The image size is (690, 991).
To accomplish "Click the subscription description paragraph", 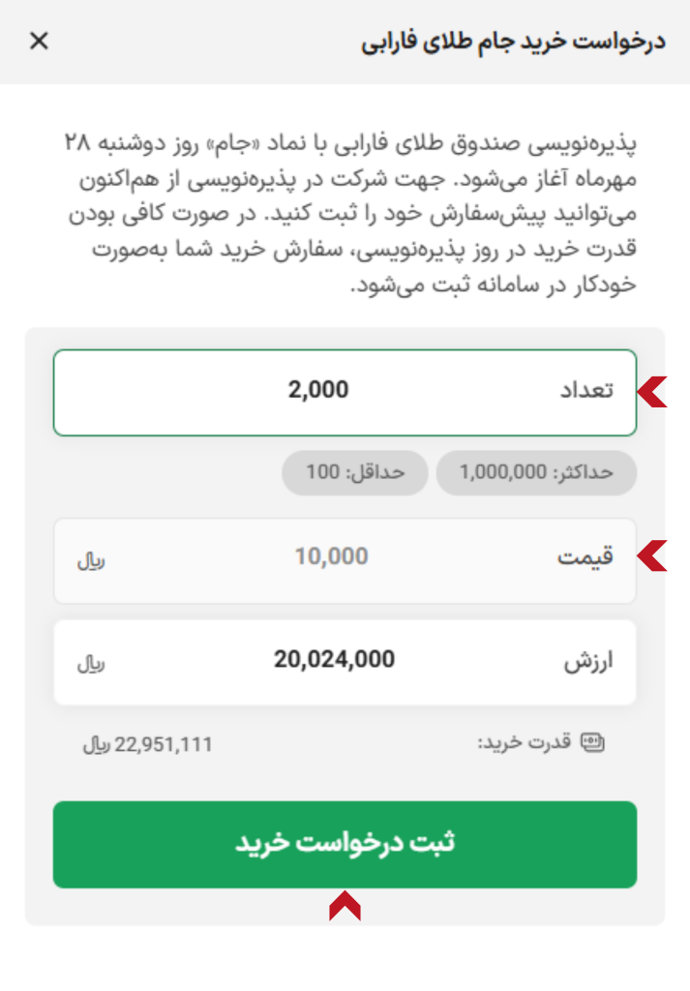I will (x=352, y=214).
